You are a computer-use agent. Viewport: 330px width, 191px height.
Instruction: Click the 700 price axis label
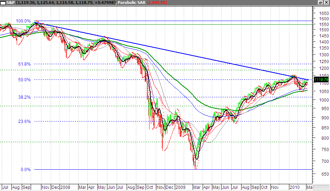point(325,161)
